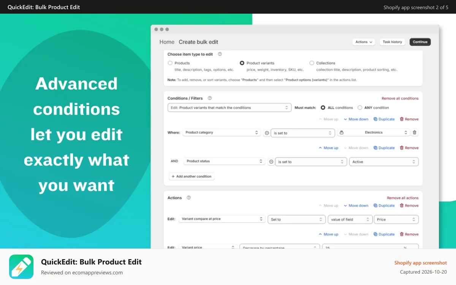Select the Products item type radio

[x=170, y=63]
